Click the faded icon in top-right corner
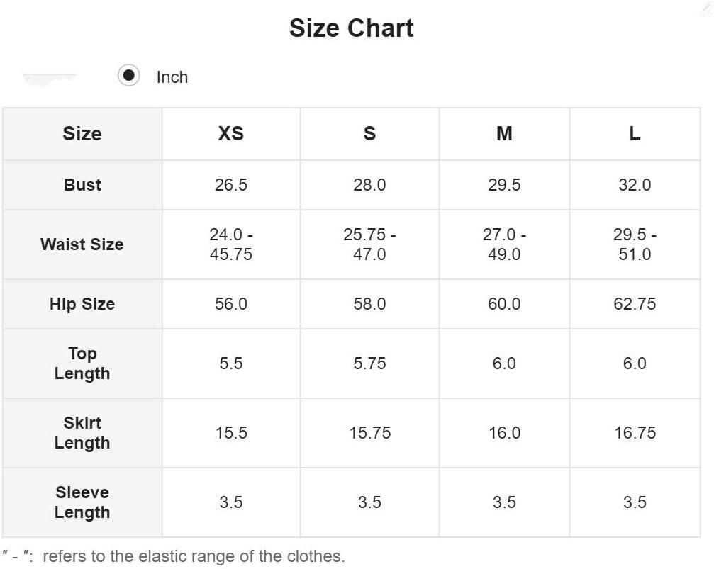714x569 pixels. click(x=706, y=8)
